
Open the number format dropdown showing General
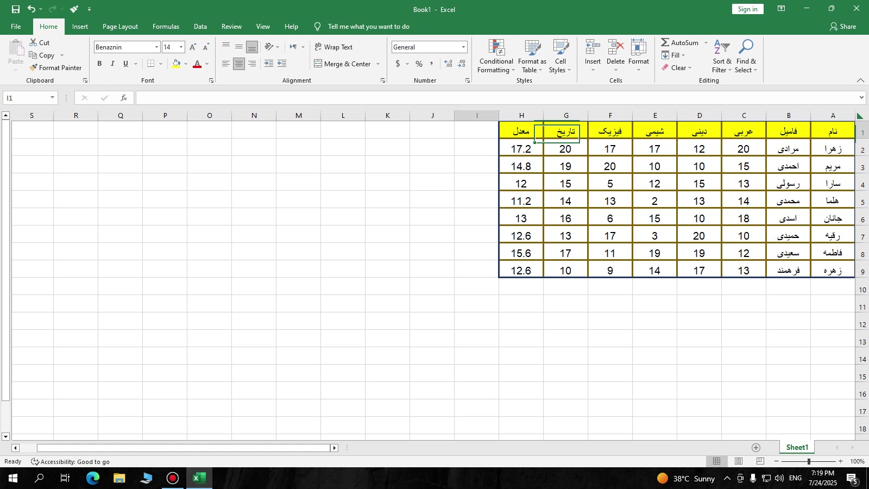[463, 47]
